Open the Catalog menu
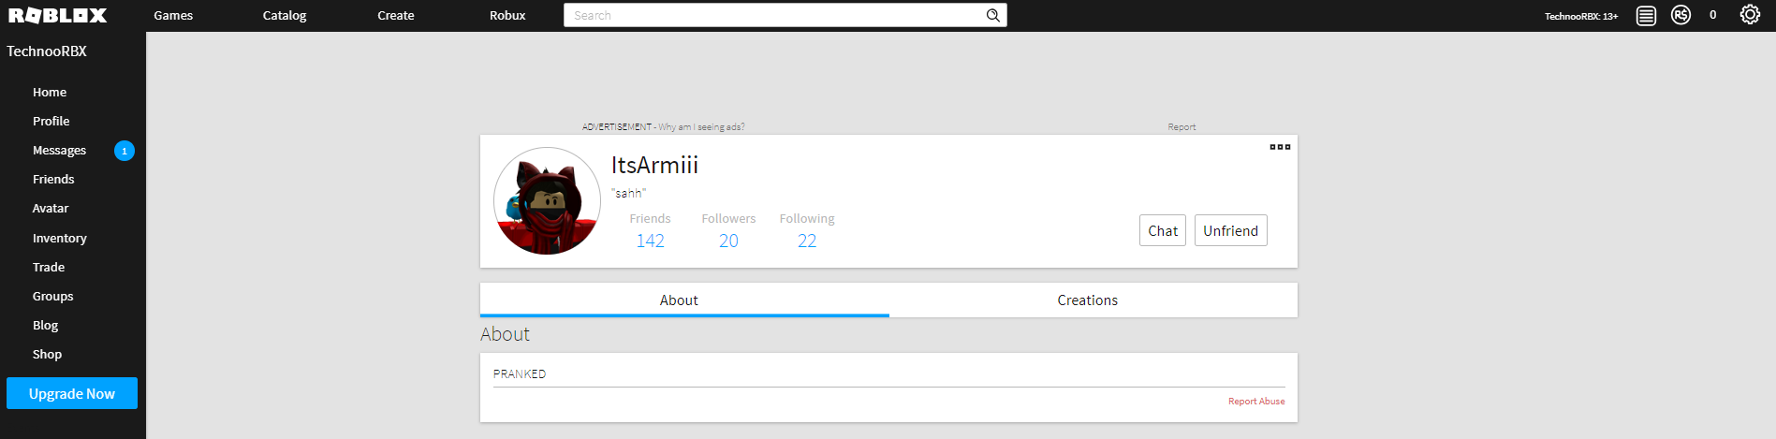Screen dimensions: 1776x439 click(285, 15)
